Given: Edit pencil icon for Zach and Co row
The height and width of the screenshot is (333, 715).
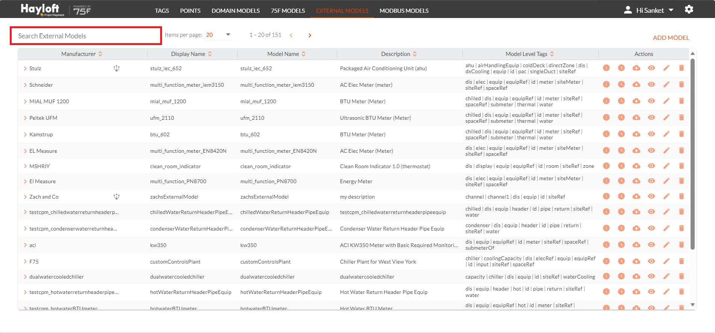Looking at the screenshot, I should [x=666, y=196].
